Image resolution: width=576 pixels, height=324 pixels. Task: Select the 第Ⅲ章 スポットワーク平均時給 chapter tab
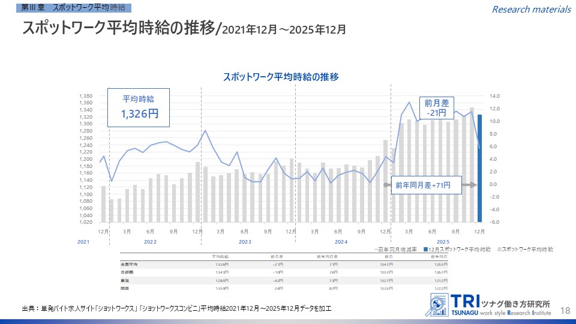coord(73,7)
